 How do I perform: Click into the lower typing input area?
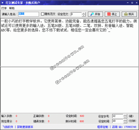pyautogui.click(x=69, y=90)
